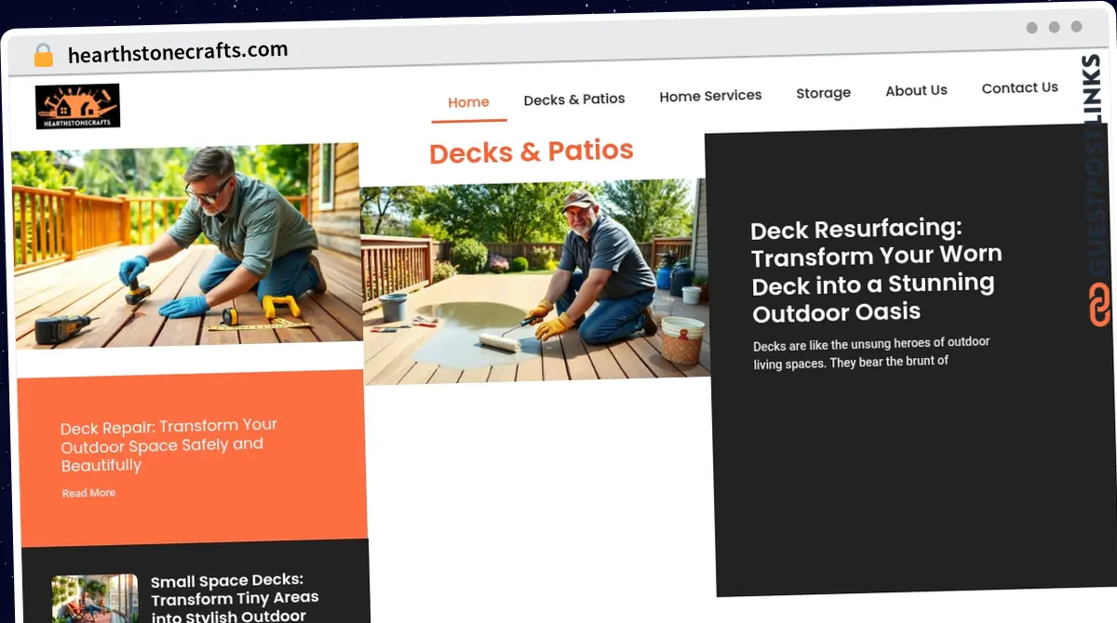This screenshot has height=623, width=1117.
Task: Click the deck repair photo with drill
Action: [x=185, y=246]
